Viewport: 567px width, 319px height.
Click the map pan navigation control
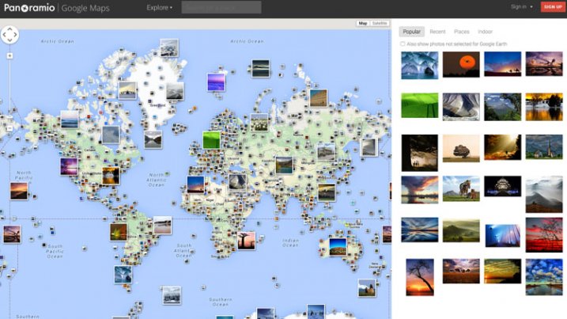(9, 35)
